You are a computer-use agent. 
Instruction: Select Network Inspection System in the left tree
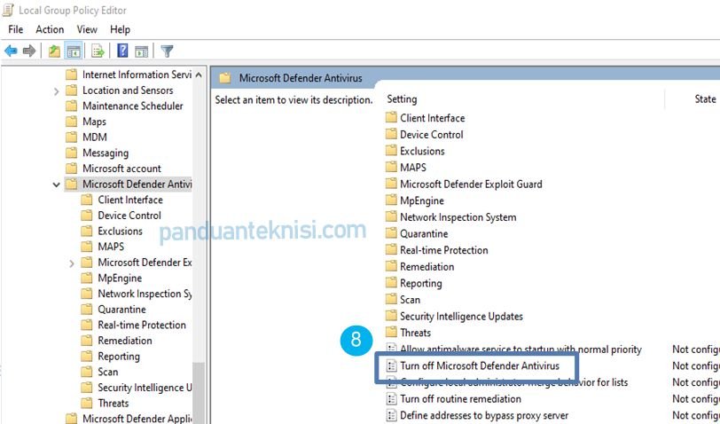[145, 294]
